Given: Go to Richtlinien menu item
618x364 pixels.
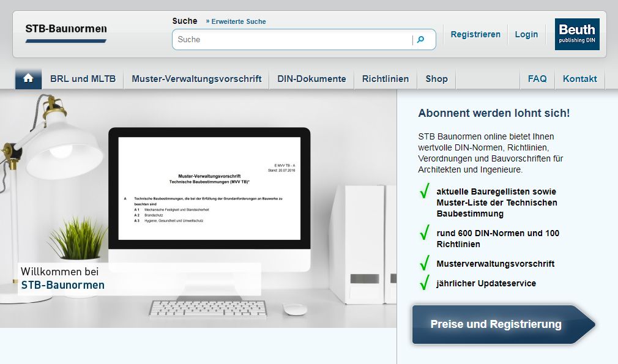Looking at the screenshot, I should point(385,79).
